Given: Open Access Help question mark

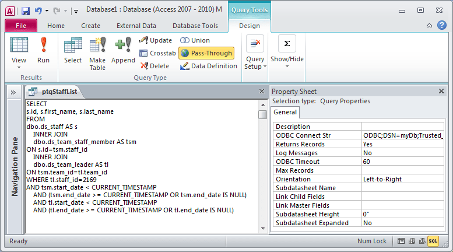Looking at the screenshot, I should pos(442,26).
